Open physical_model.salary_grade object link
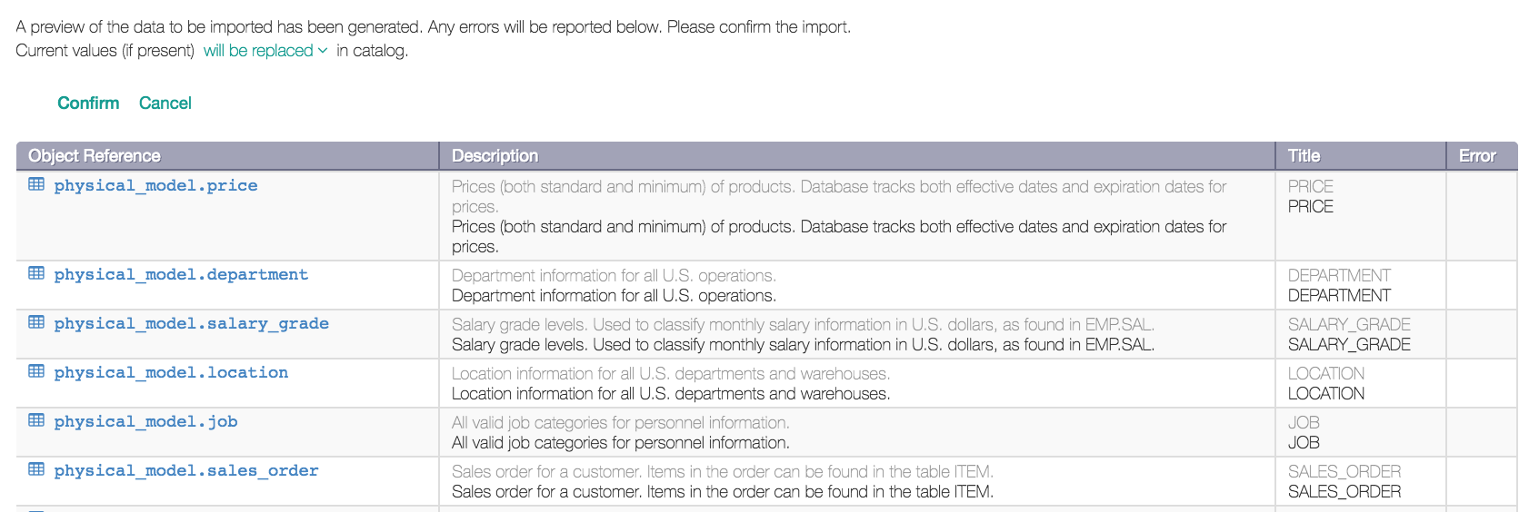Screen dimensions: 1529x512 [x=191, y=323]
